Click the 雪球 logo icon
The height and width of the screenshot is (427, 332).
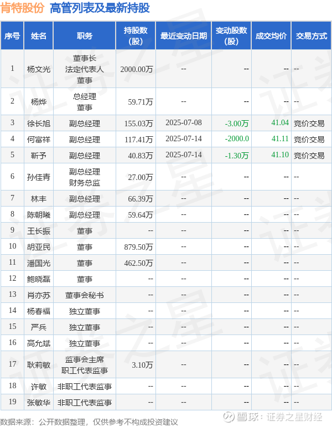(229, 416)
